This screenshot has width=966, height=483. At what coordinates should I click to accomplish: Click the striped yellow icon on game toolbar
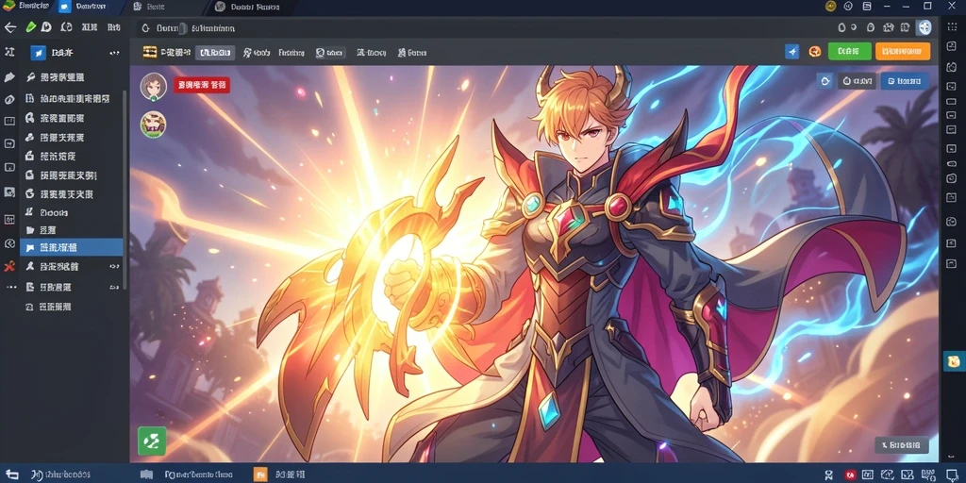coord(150,53)
